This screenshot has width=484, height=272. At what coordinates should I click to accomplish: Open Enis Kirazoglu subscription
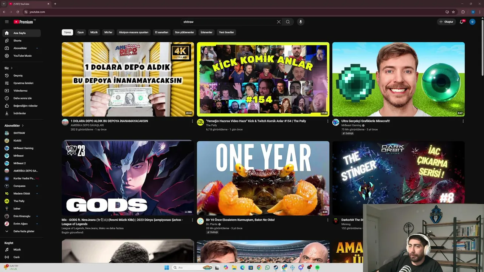(x=22, y=216)
